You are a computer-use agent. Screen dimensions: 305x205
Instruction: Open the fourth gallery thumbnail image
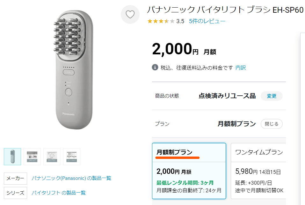[72, 157]
